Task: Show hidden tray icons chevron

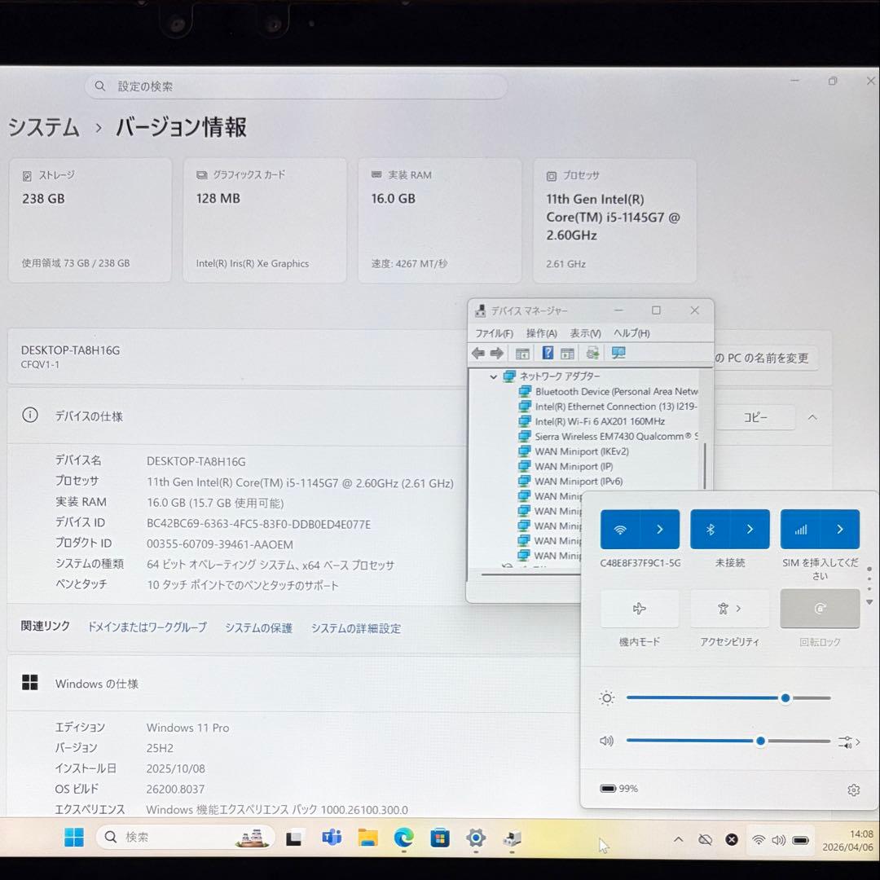Action: [679, 839]
